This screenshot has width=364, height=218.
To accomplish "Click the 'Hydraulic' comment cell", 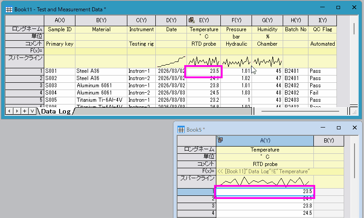I will point(236,44).
